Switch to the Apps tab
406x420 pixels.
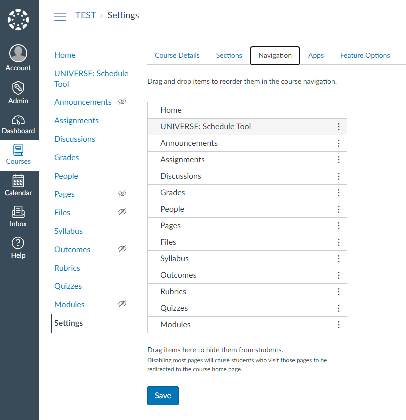coord(316,55)
